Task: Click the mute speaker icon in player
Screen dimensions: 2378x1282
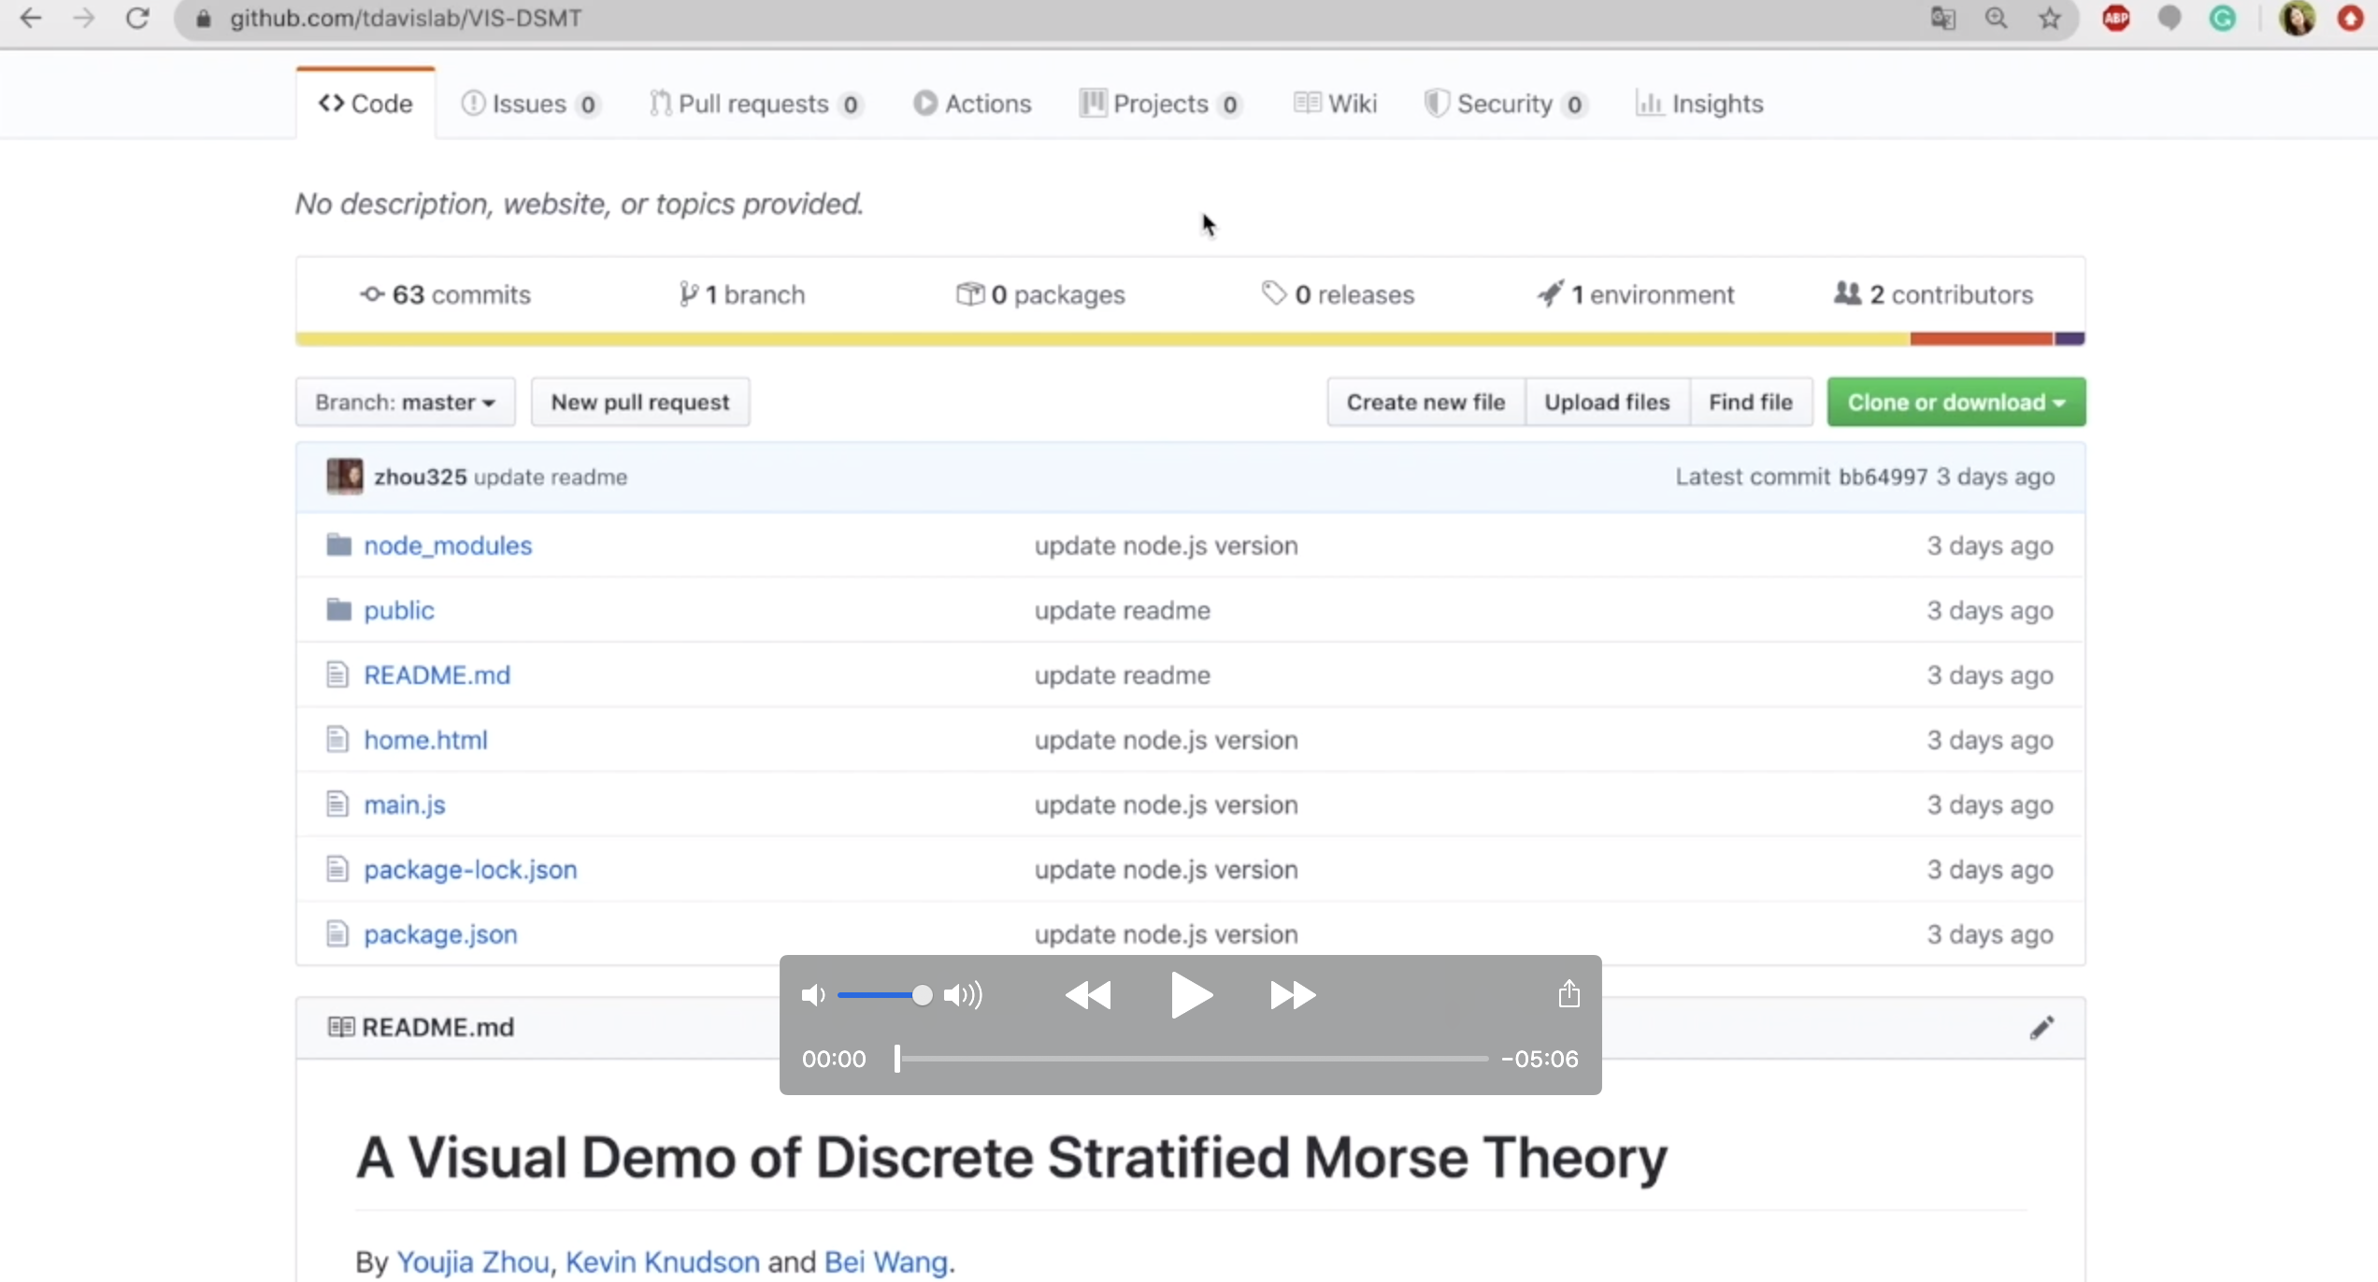Action: click(x=812, y=995)
